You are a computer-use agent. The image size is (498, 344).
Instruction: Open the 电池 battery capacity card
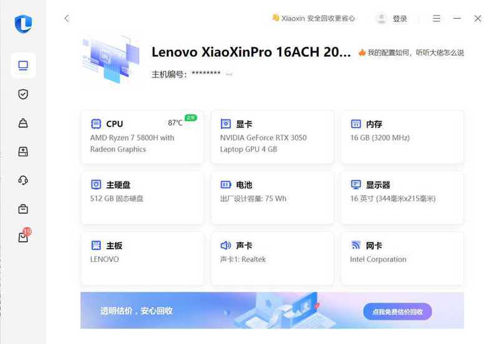(x=273, y=197)
